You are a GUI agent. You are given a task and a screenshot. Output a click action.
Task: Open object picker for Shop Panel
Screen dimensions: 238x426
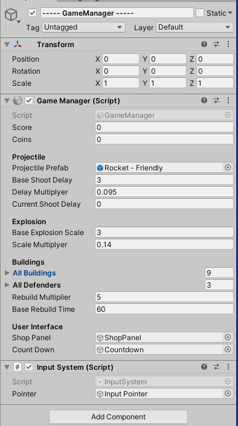(x=228, y=338)
